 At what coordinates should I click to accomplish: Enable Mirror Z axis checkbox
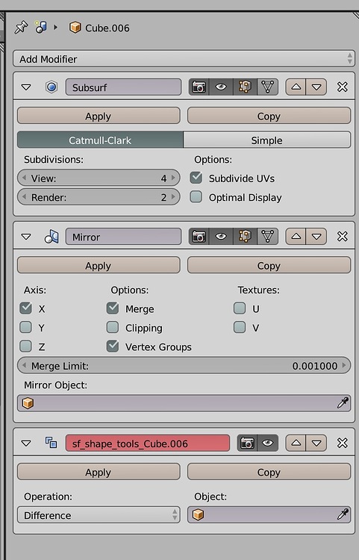[25, 346]
